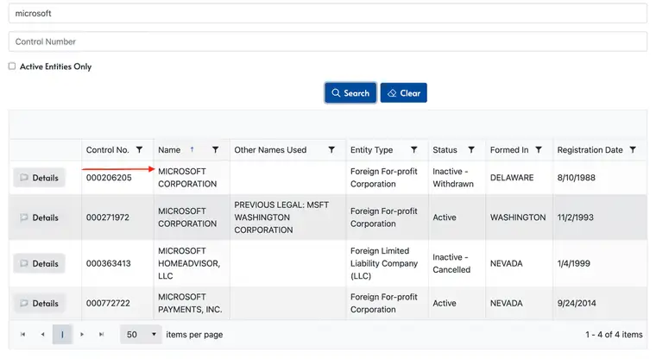This screenshot has width=656, height=359.
Task: Click the Search button
Action: pos(350,93)
